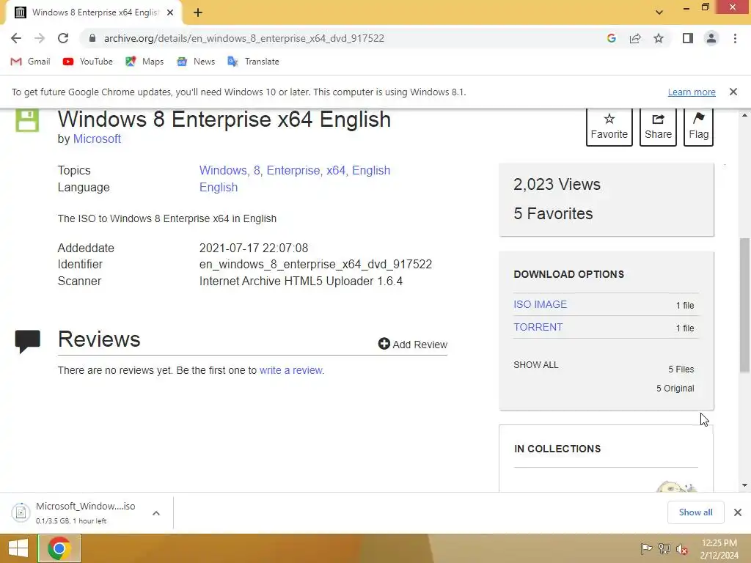Open the Gmail bookmark
751x563 pixels.
point(31,62)
